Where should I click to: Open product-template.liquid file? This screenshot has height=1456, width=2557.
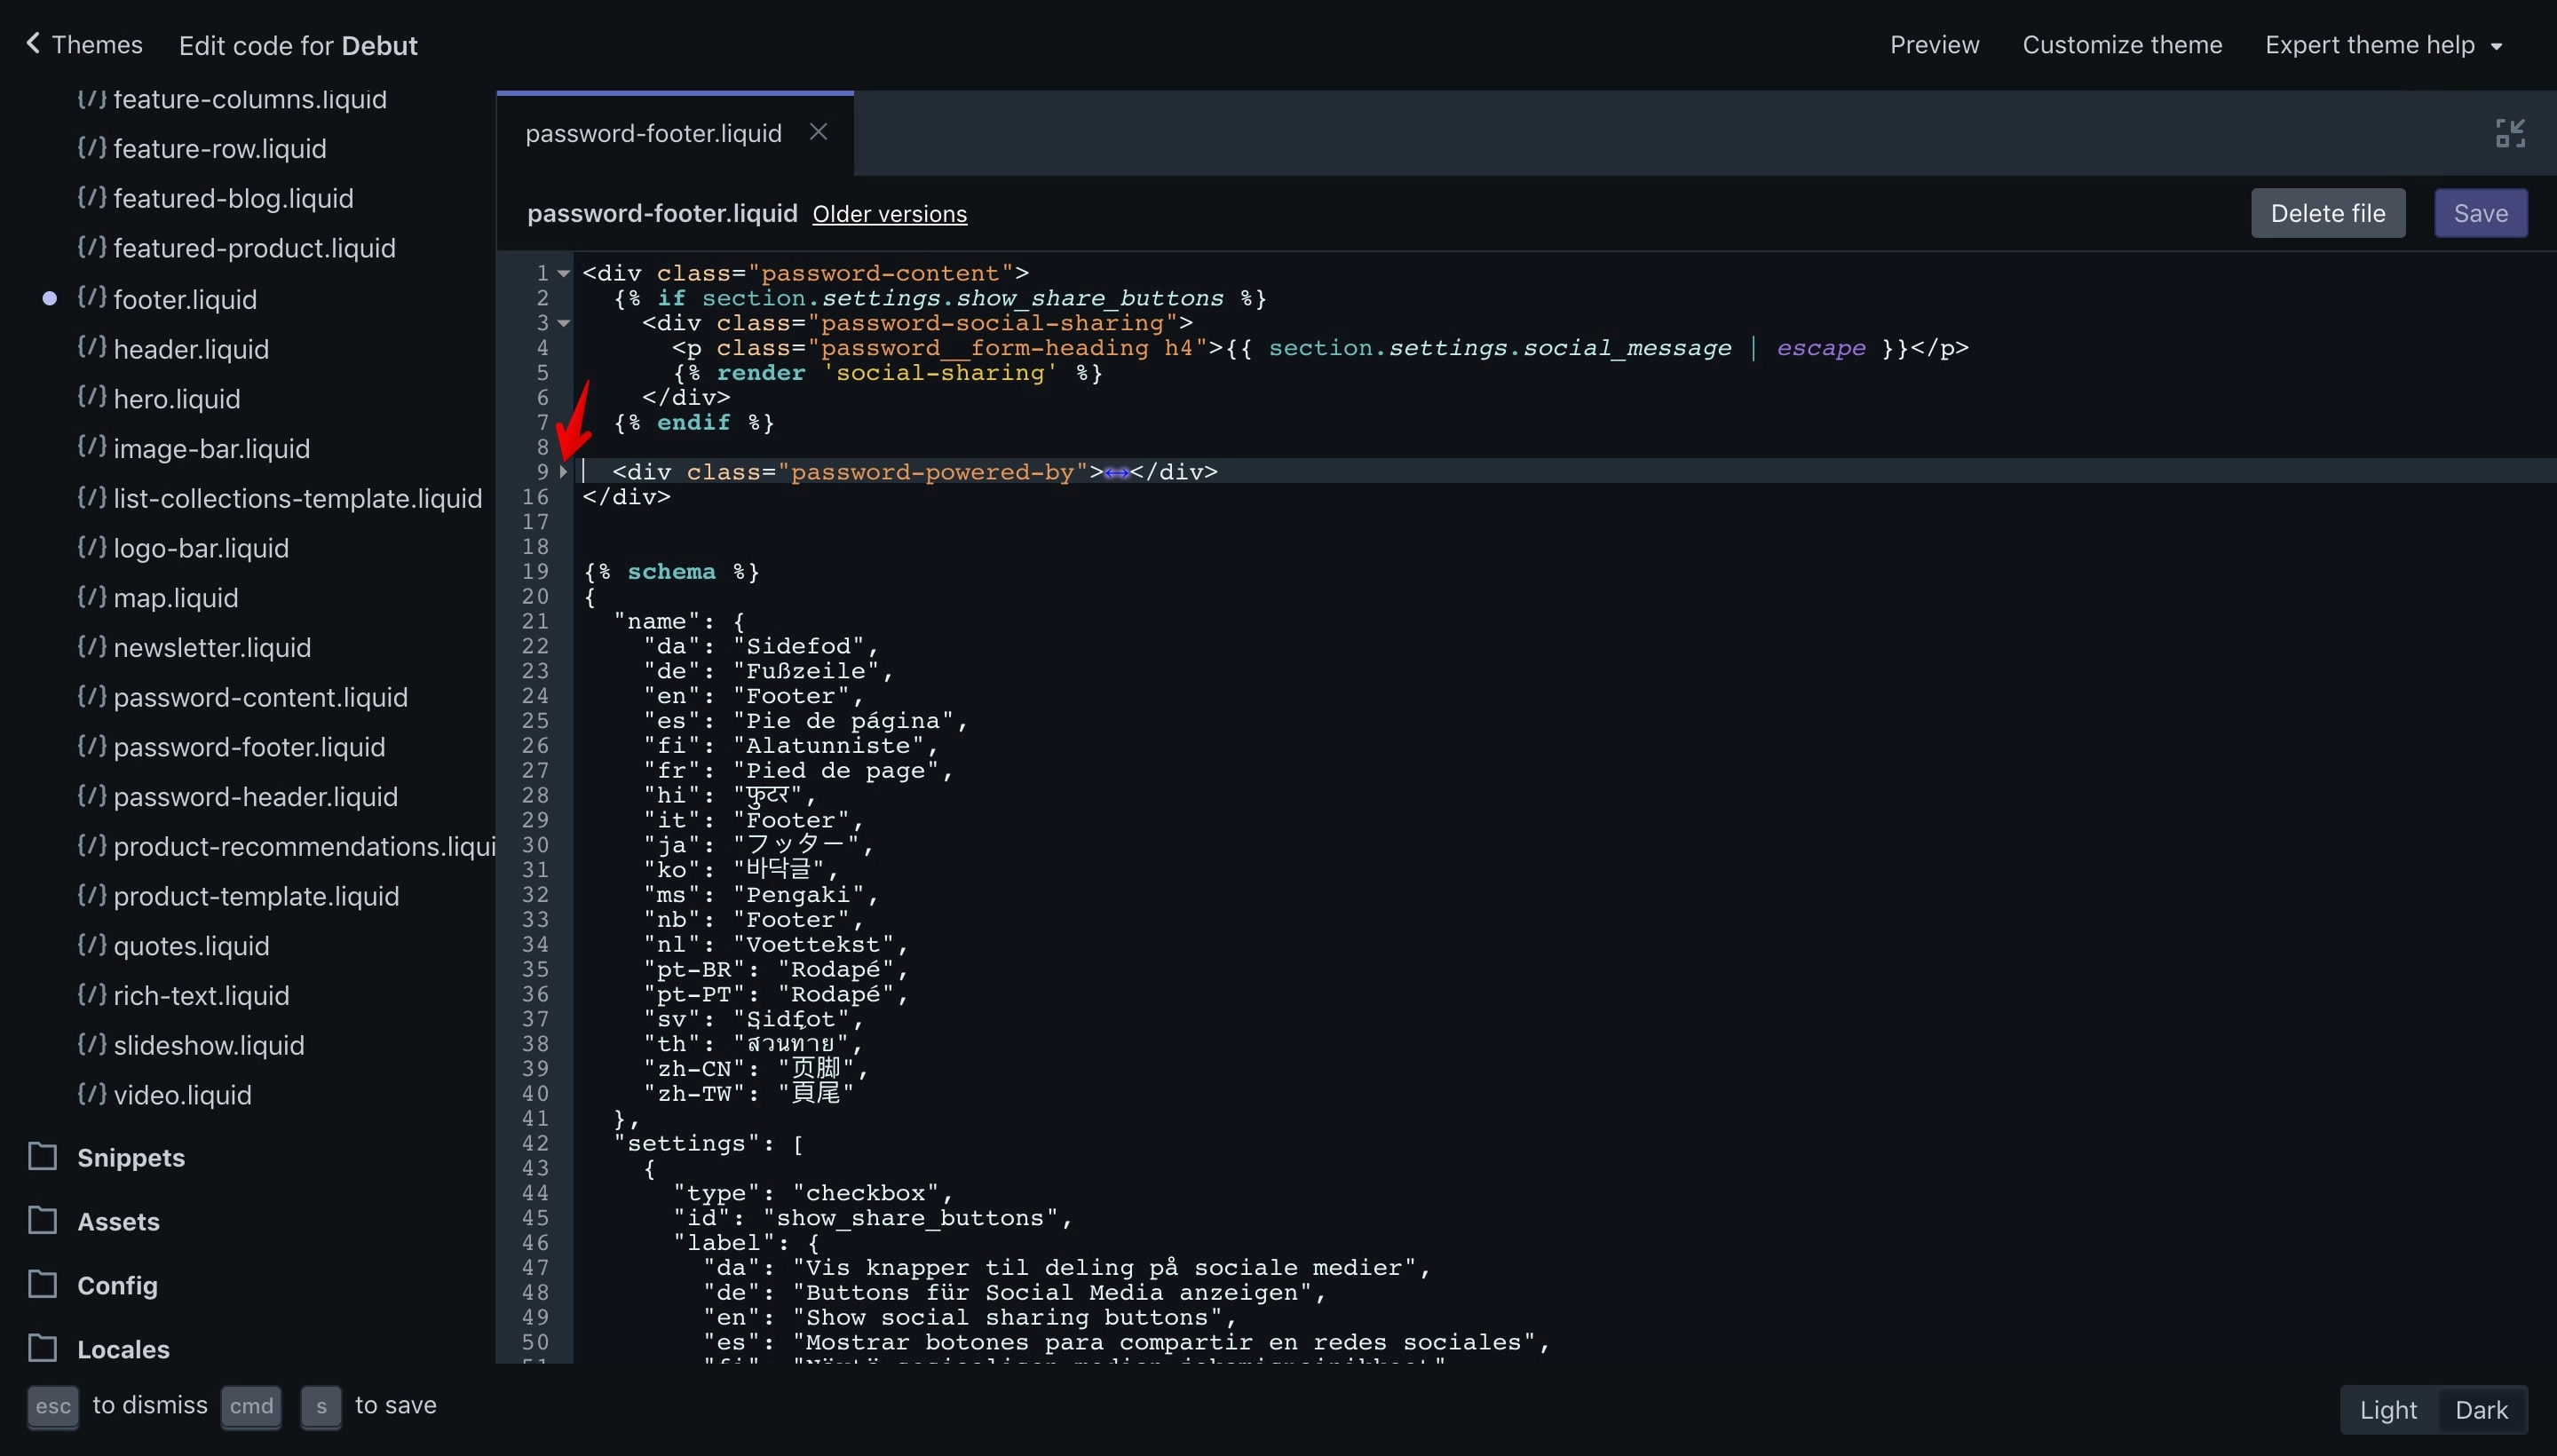click(256, 897)
